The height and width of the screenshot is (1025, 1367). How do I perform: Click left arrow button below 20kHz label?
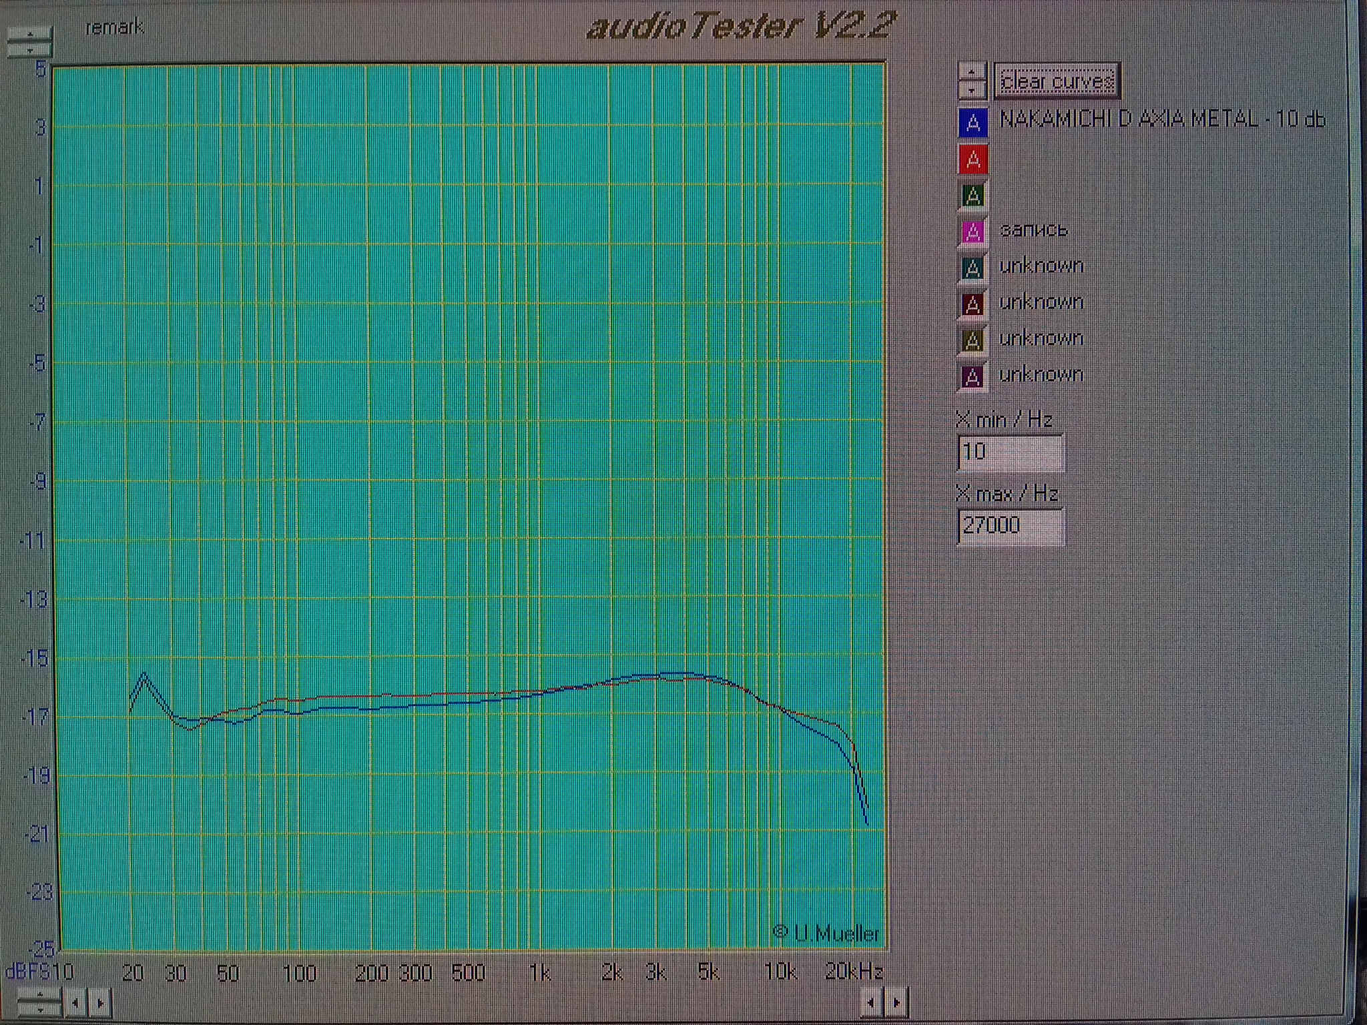[x=870, y=1002]
